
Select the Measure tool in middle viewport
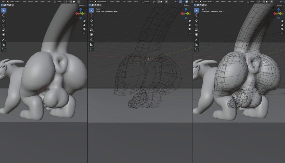(91, 45)
